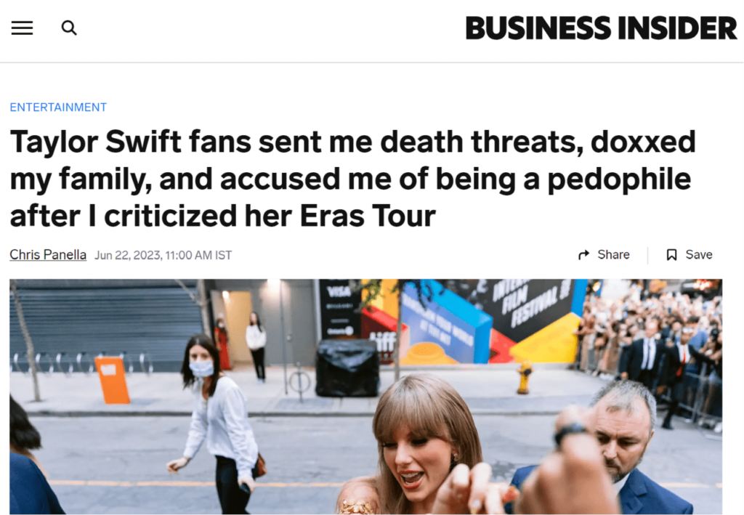The width and height of the screenshot is (744, 515).
Task: Open the Share options panel
Action: 603,254
